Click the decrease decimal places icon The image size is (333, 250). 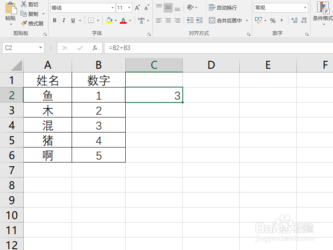pyautogui.click(x=304, y=20)
